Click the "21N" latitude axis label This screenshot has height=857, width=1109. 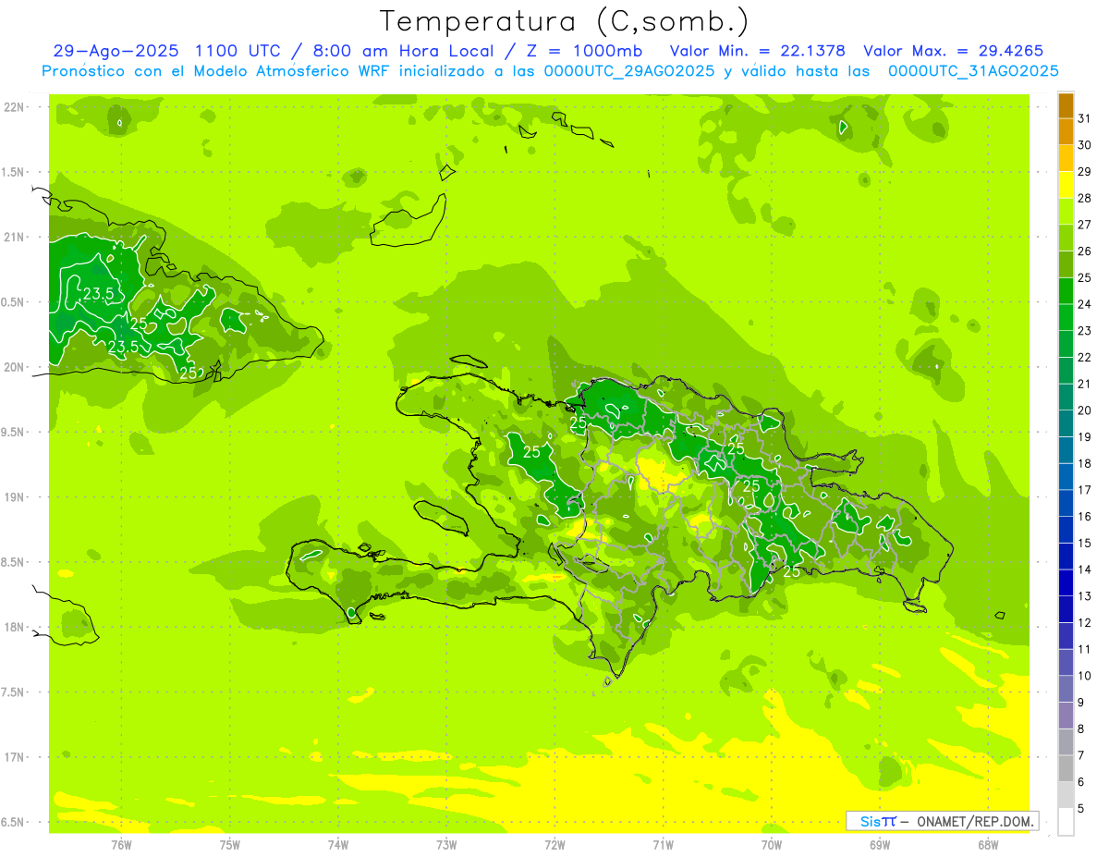click(15, 237)
